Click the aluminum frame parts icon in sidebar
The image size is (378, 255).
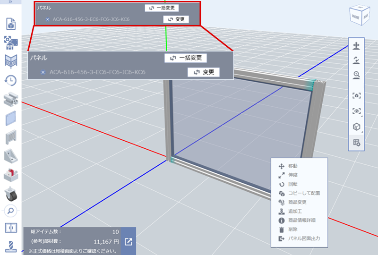pos(10,99)
